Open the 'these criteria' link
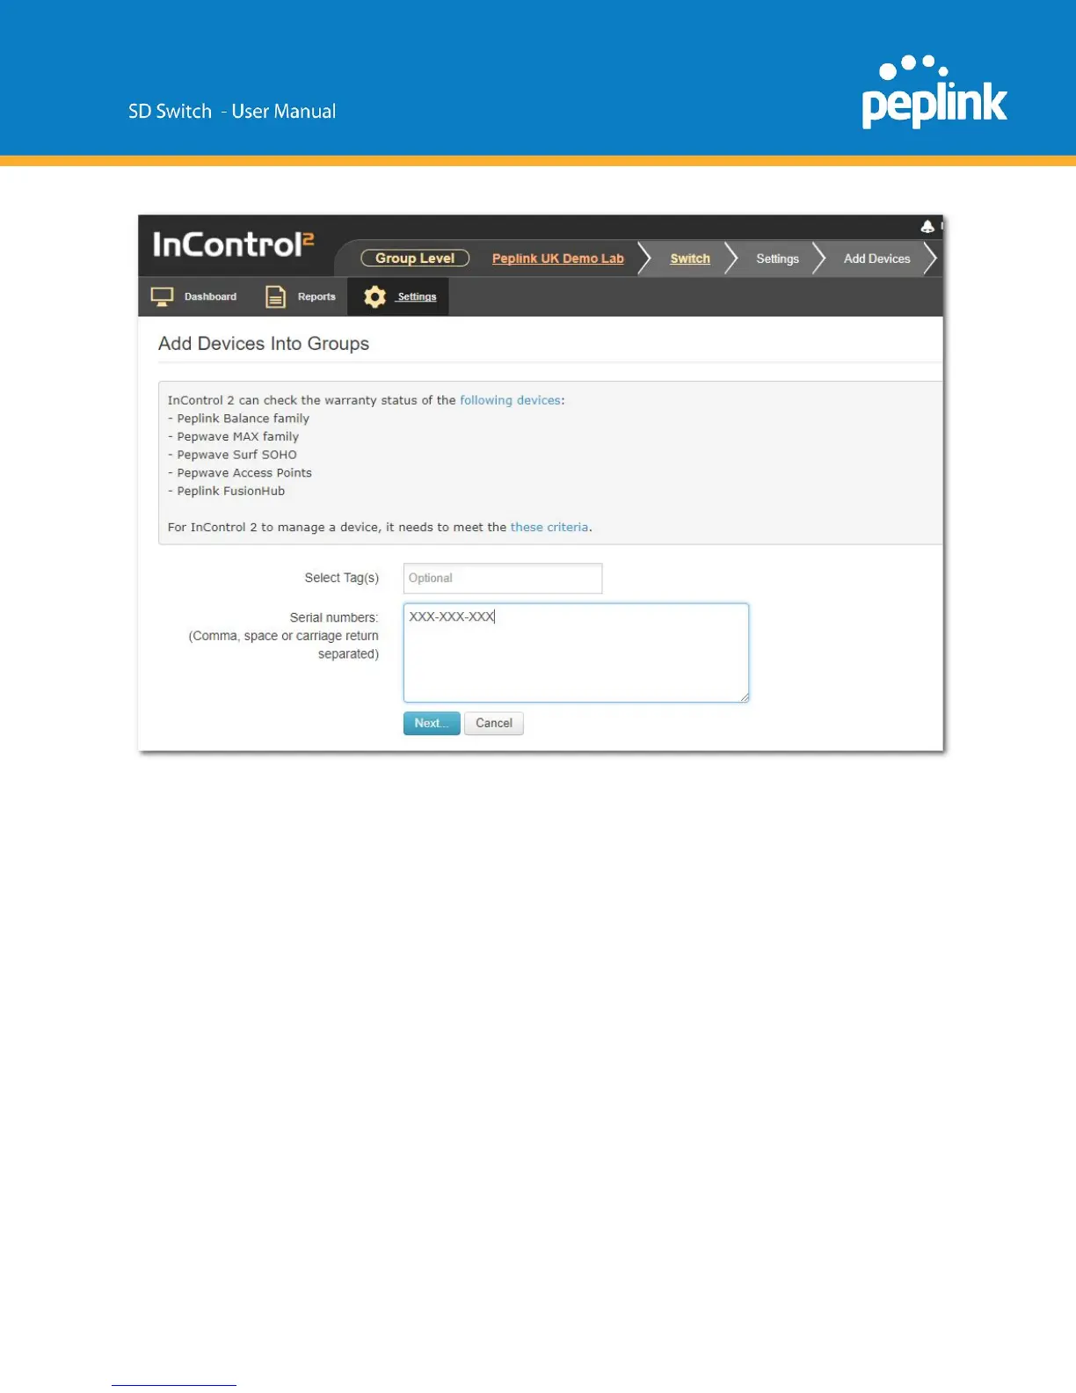 (x=549, y=528)
